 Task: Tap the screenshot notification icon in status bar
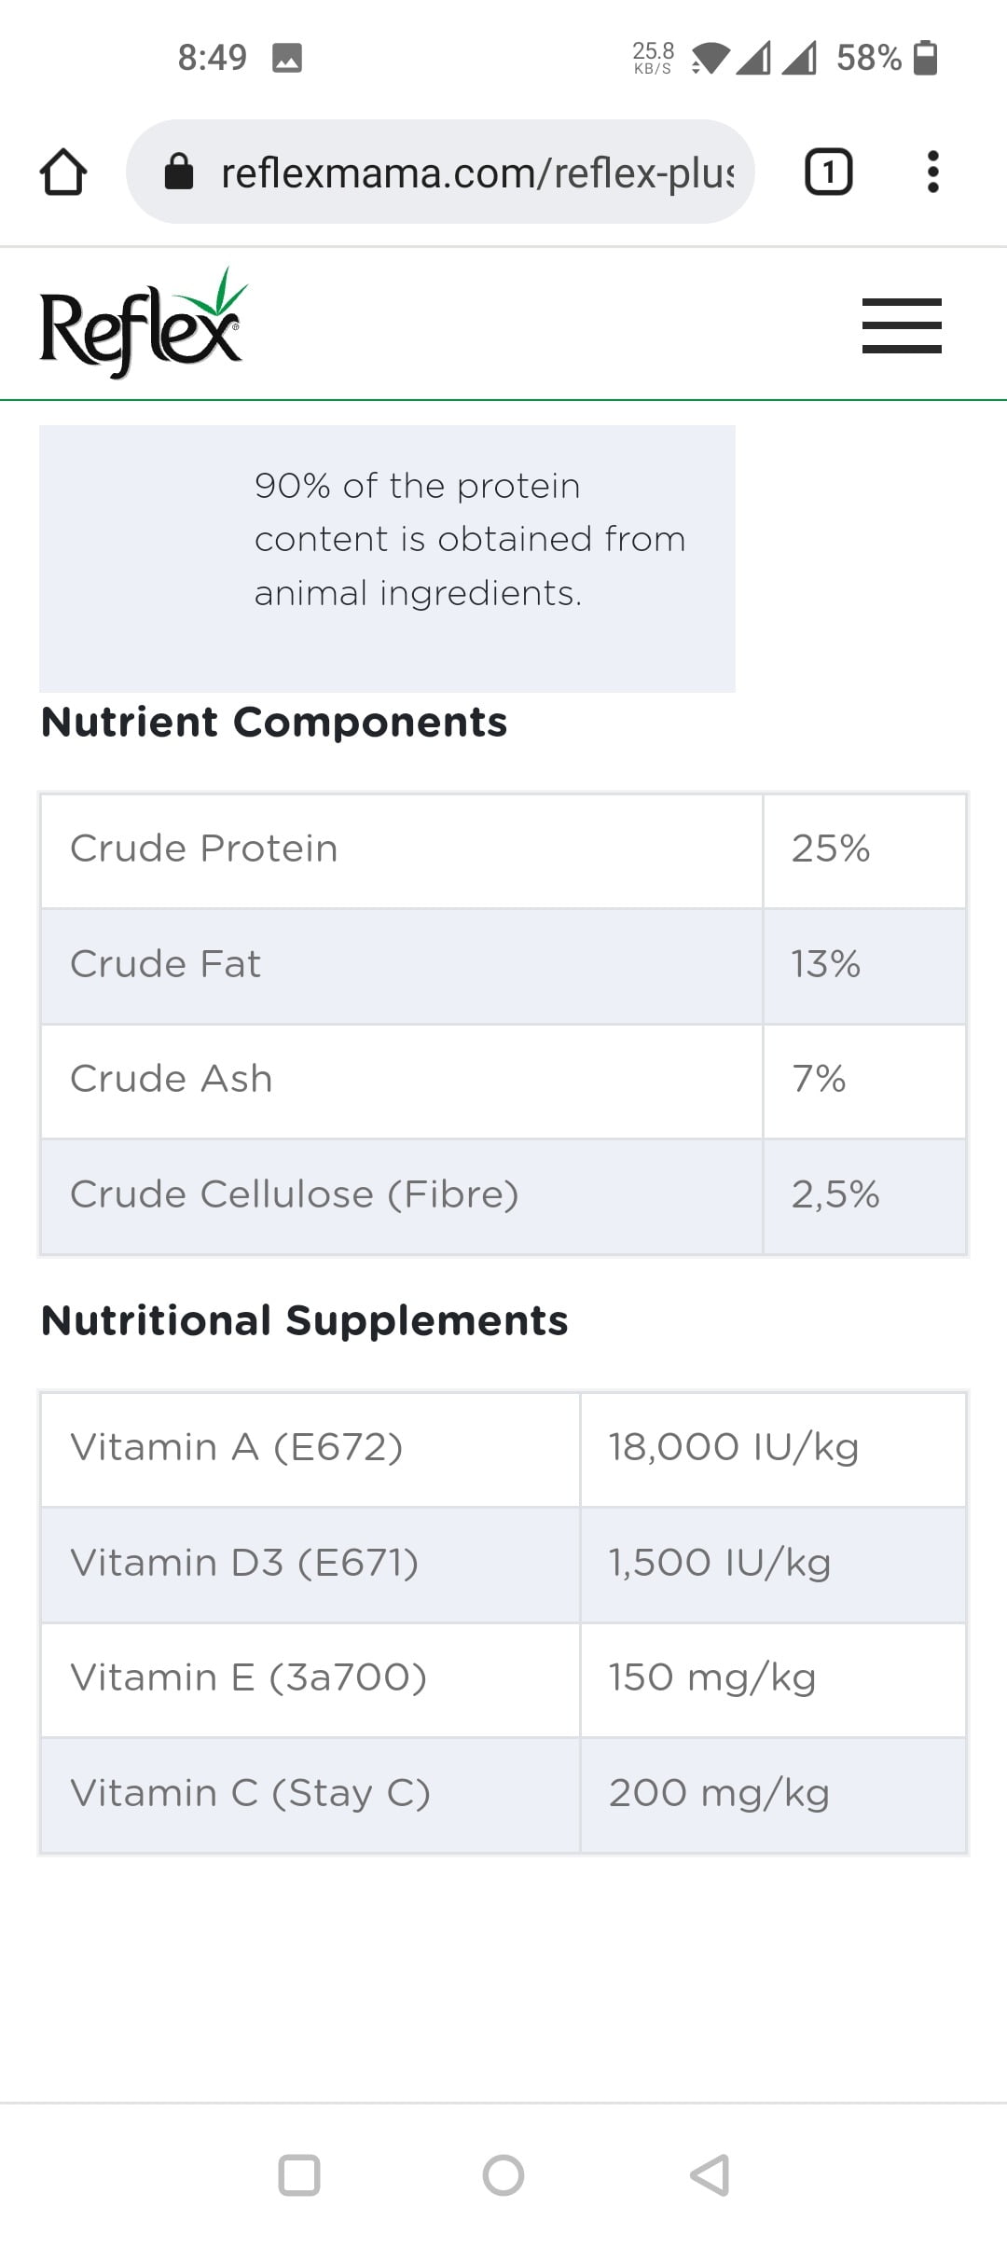[x=286, y=58]
